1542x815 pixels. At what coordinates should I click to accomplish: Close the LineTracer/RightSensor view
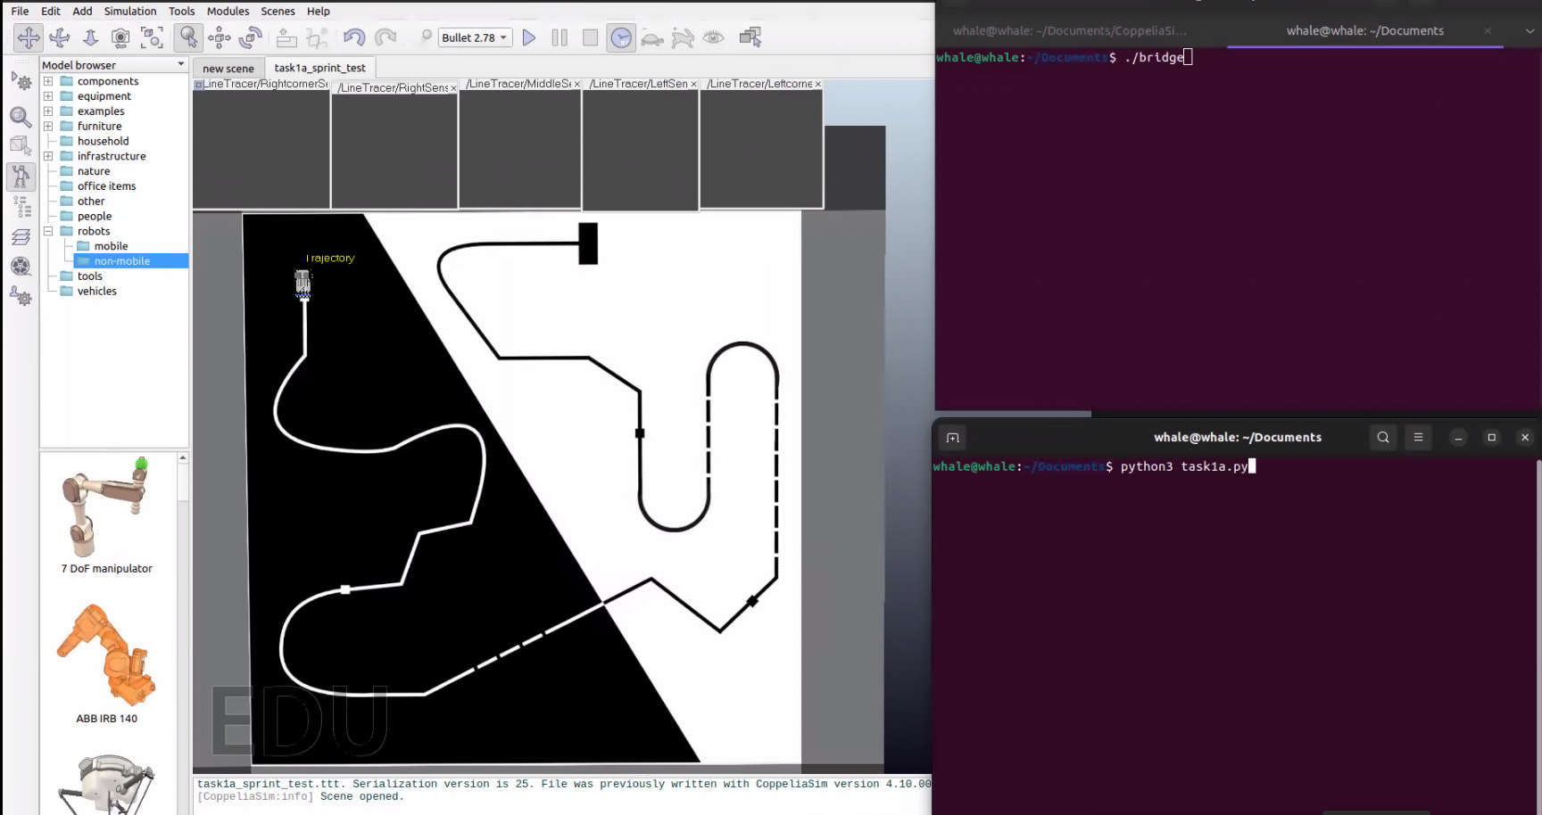(453, 87)
